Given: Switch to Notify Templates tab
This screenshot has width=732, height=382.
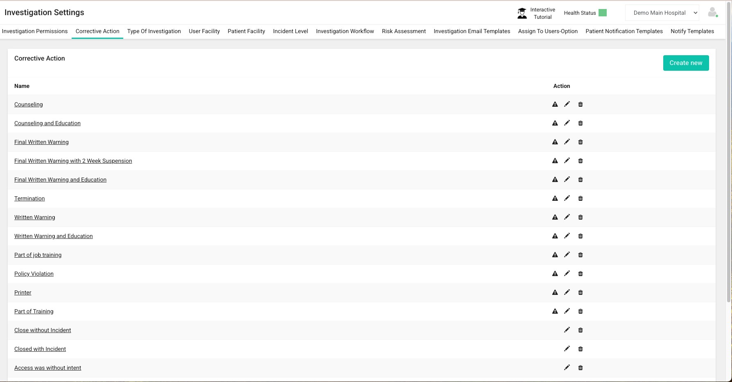Looking at the screenshot, I should (692, 31).
